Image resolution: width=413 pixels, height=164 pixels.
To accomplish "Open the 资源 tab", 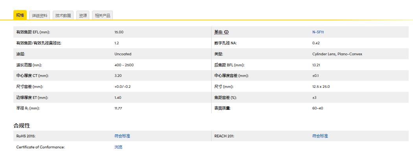I will pos(83,15).
